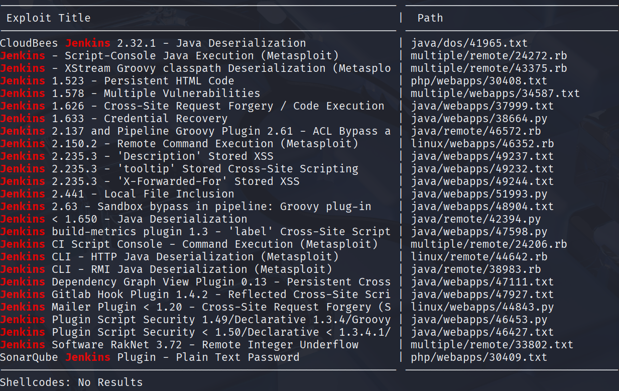619x391 pixels.
Task: Click Jenkins 1.633 Credential Recovery line
Action: click(114, 119)
